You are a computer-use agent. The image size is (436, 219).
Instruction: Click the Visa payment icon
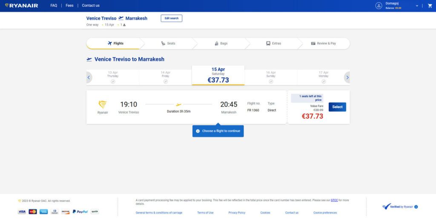(x=22, y=212)
